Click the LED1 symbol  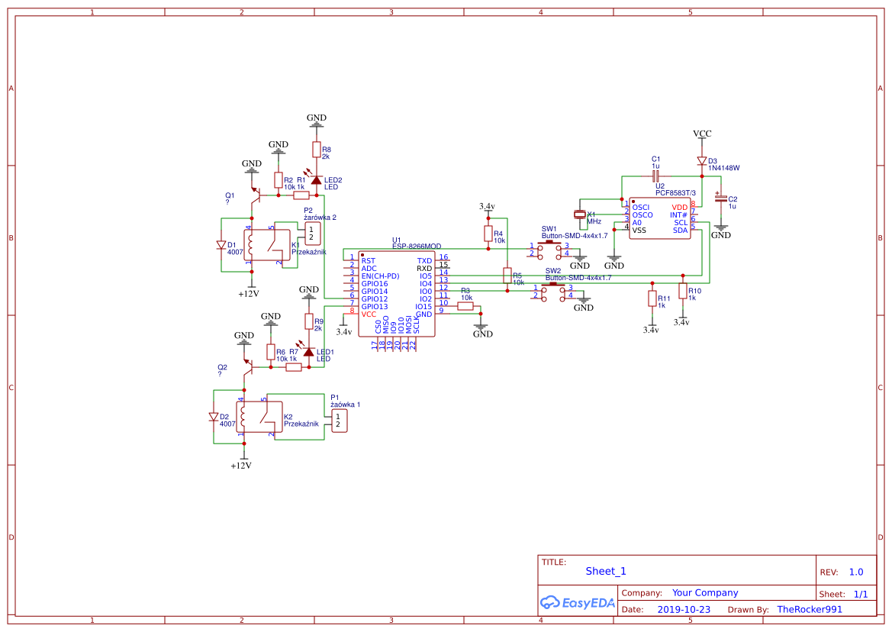click(311, 351)
